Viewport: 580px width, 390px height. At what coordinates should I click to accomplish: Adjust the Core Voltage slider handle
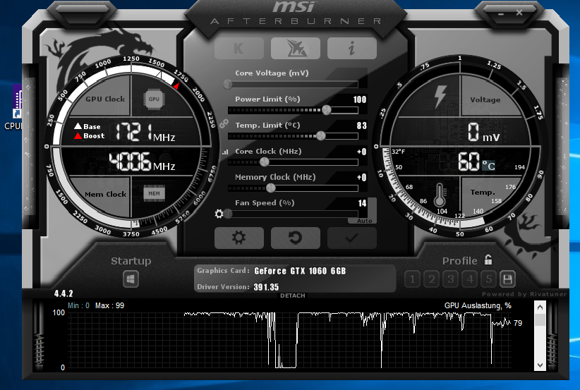click(x=228, y=84)
